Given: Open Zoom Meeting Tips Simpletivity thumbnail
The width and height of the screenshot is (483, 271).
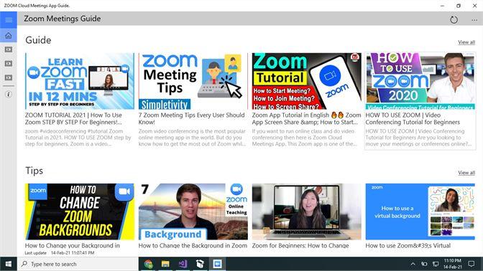Looking at the screenshot, I should (193, 81).
